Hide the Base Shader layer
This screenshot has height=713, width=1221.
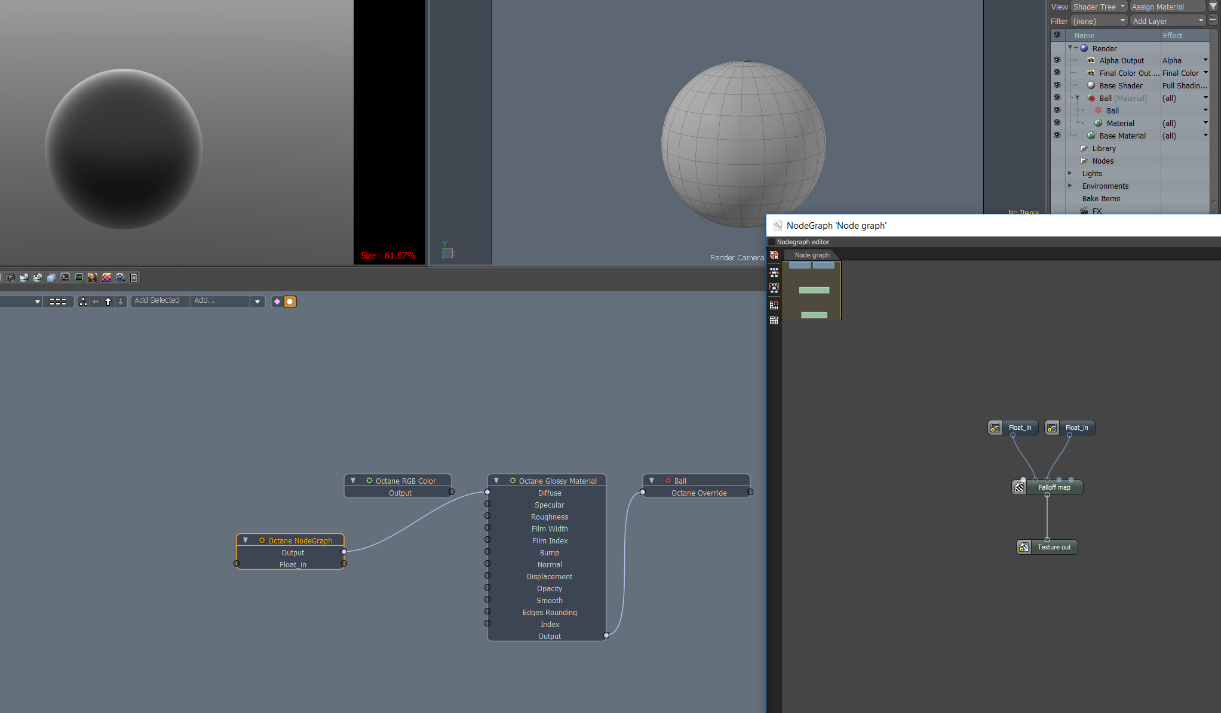point(1057,85)
